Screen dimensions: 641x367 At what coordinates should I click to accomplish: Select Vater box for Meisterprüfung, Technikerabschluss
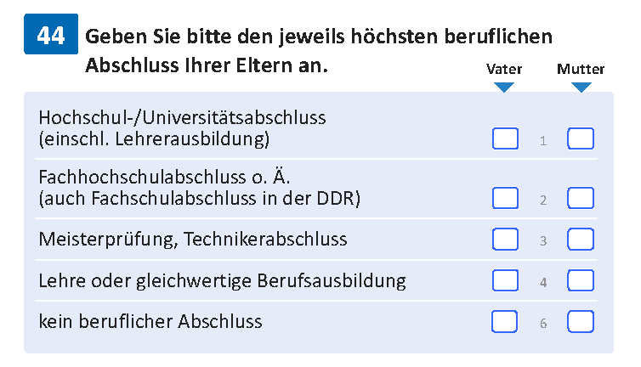[505, 239]
